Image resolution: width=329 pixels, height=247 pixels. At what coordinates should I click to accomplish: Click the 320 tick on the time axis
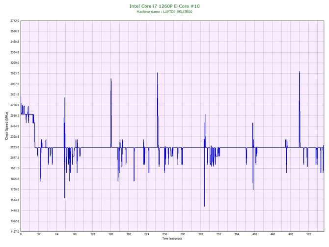click(x=201, y=234)
